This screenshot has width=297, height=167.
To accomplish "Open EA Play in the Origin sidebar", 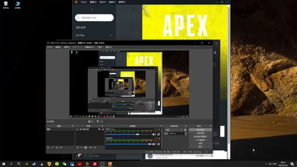I will click(x=80, y=35).
